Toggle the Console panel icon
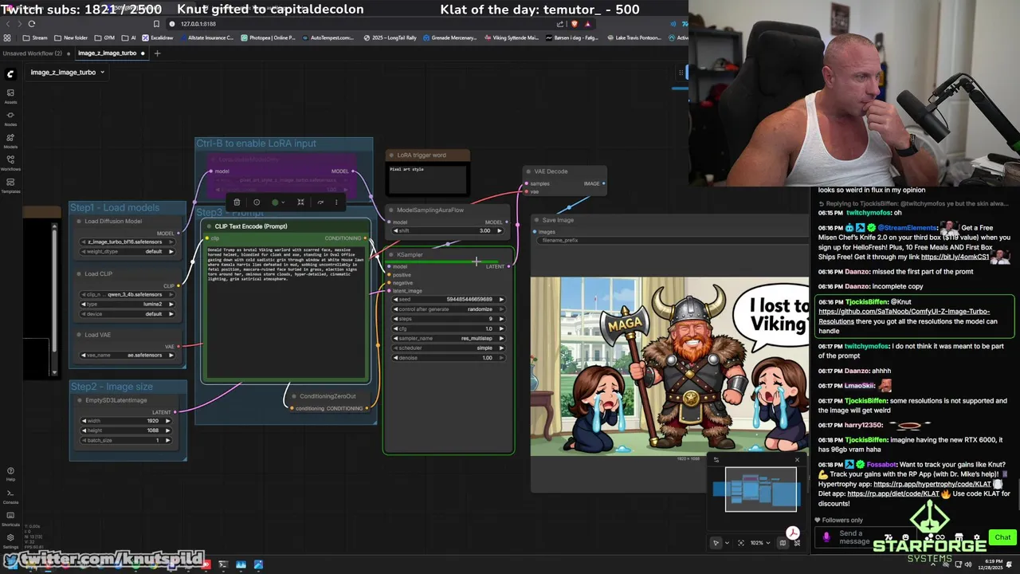Viewport: 1020px width, 574px height. pos(10,496)
